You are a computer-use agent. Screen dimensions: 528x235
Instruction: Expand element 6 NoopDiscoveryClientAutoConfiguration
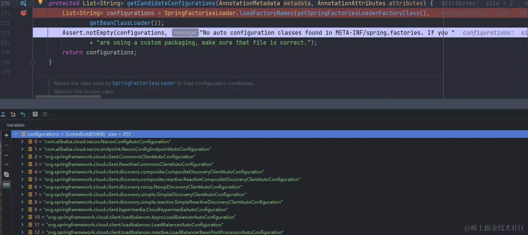point(22,187)
